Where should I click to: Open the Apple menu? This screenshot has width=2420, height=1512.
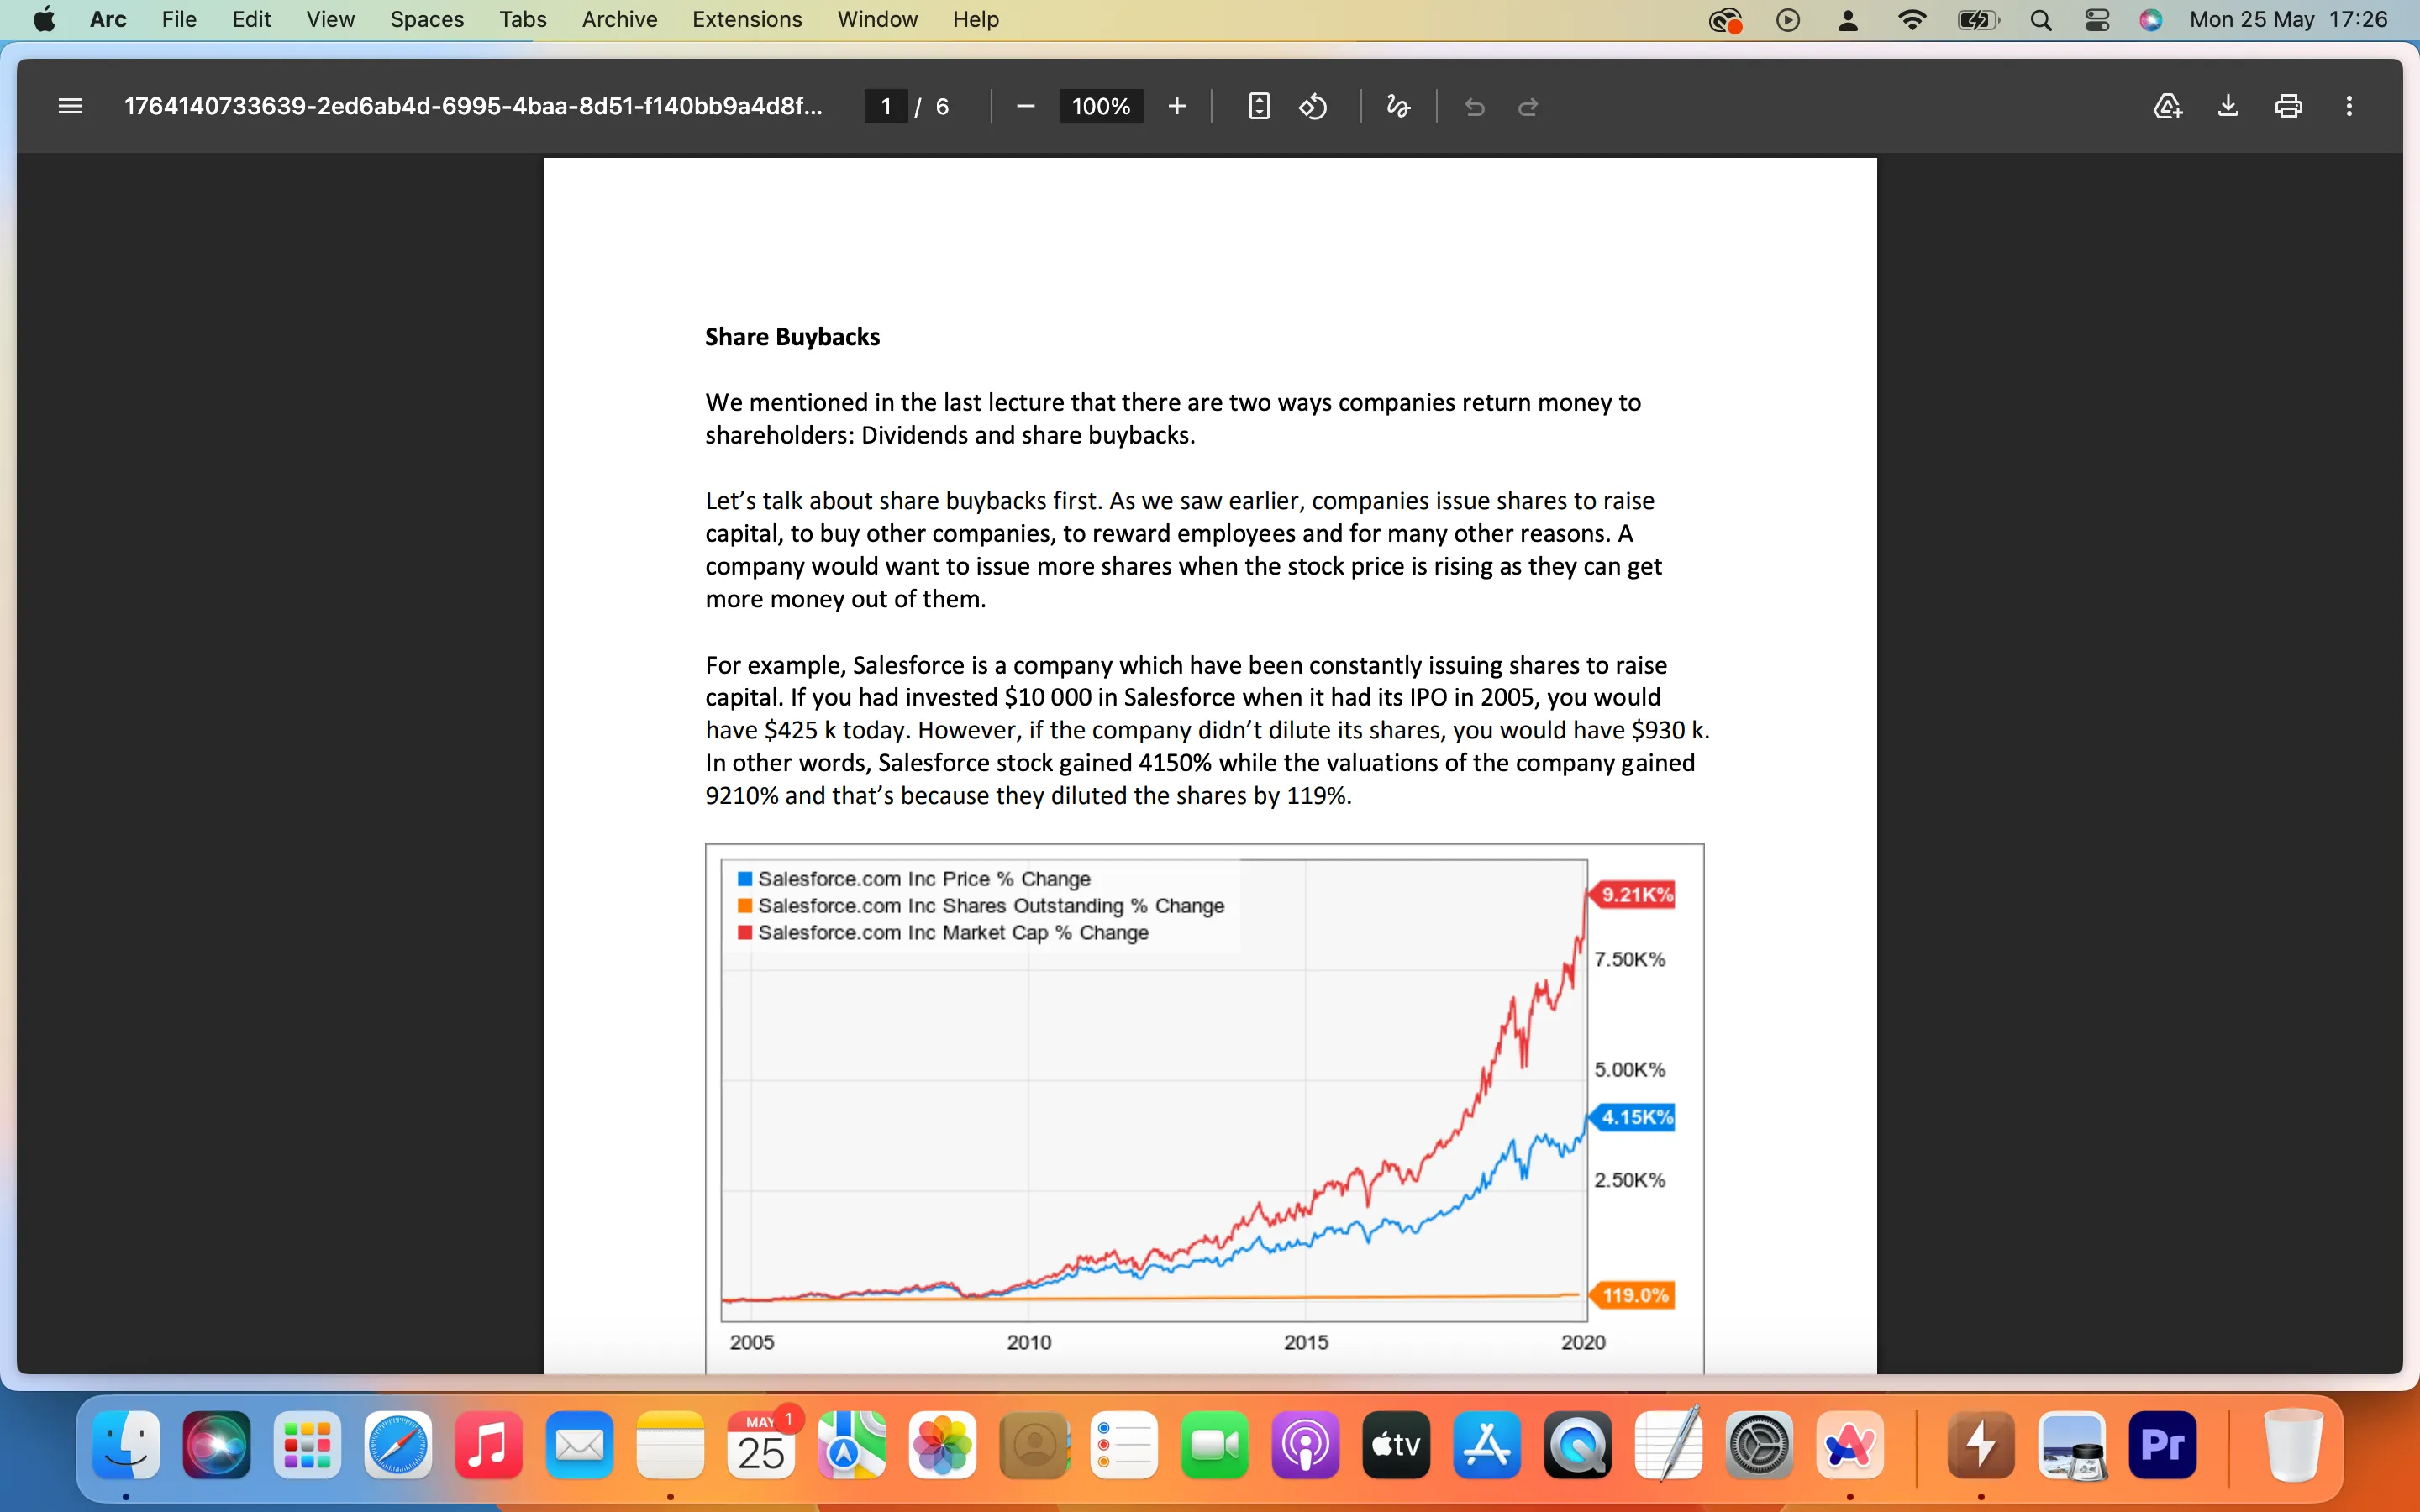(44, 19)
